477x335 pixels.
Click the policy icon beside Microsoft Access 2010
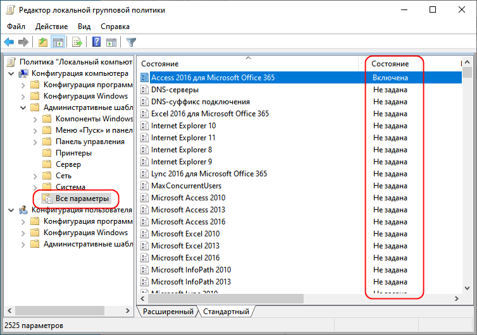click(144, 198)
